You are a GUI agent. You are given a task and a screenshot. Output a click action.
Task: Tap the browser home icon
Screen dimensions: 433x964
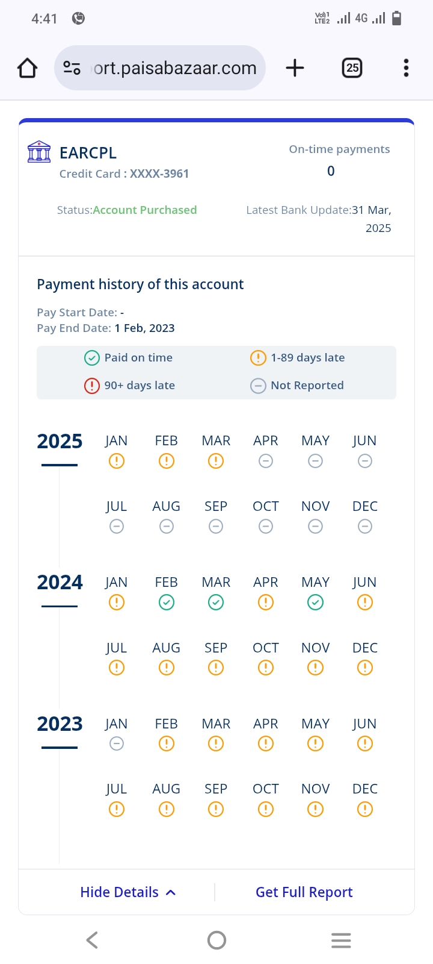tap(28, 68)
